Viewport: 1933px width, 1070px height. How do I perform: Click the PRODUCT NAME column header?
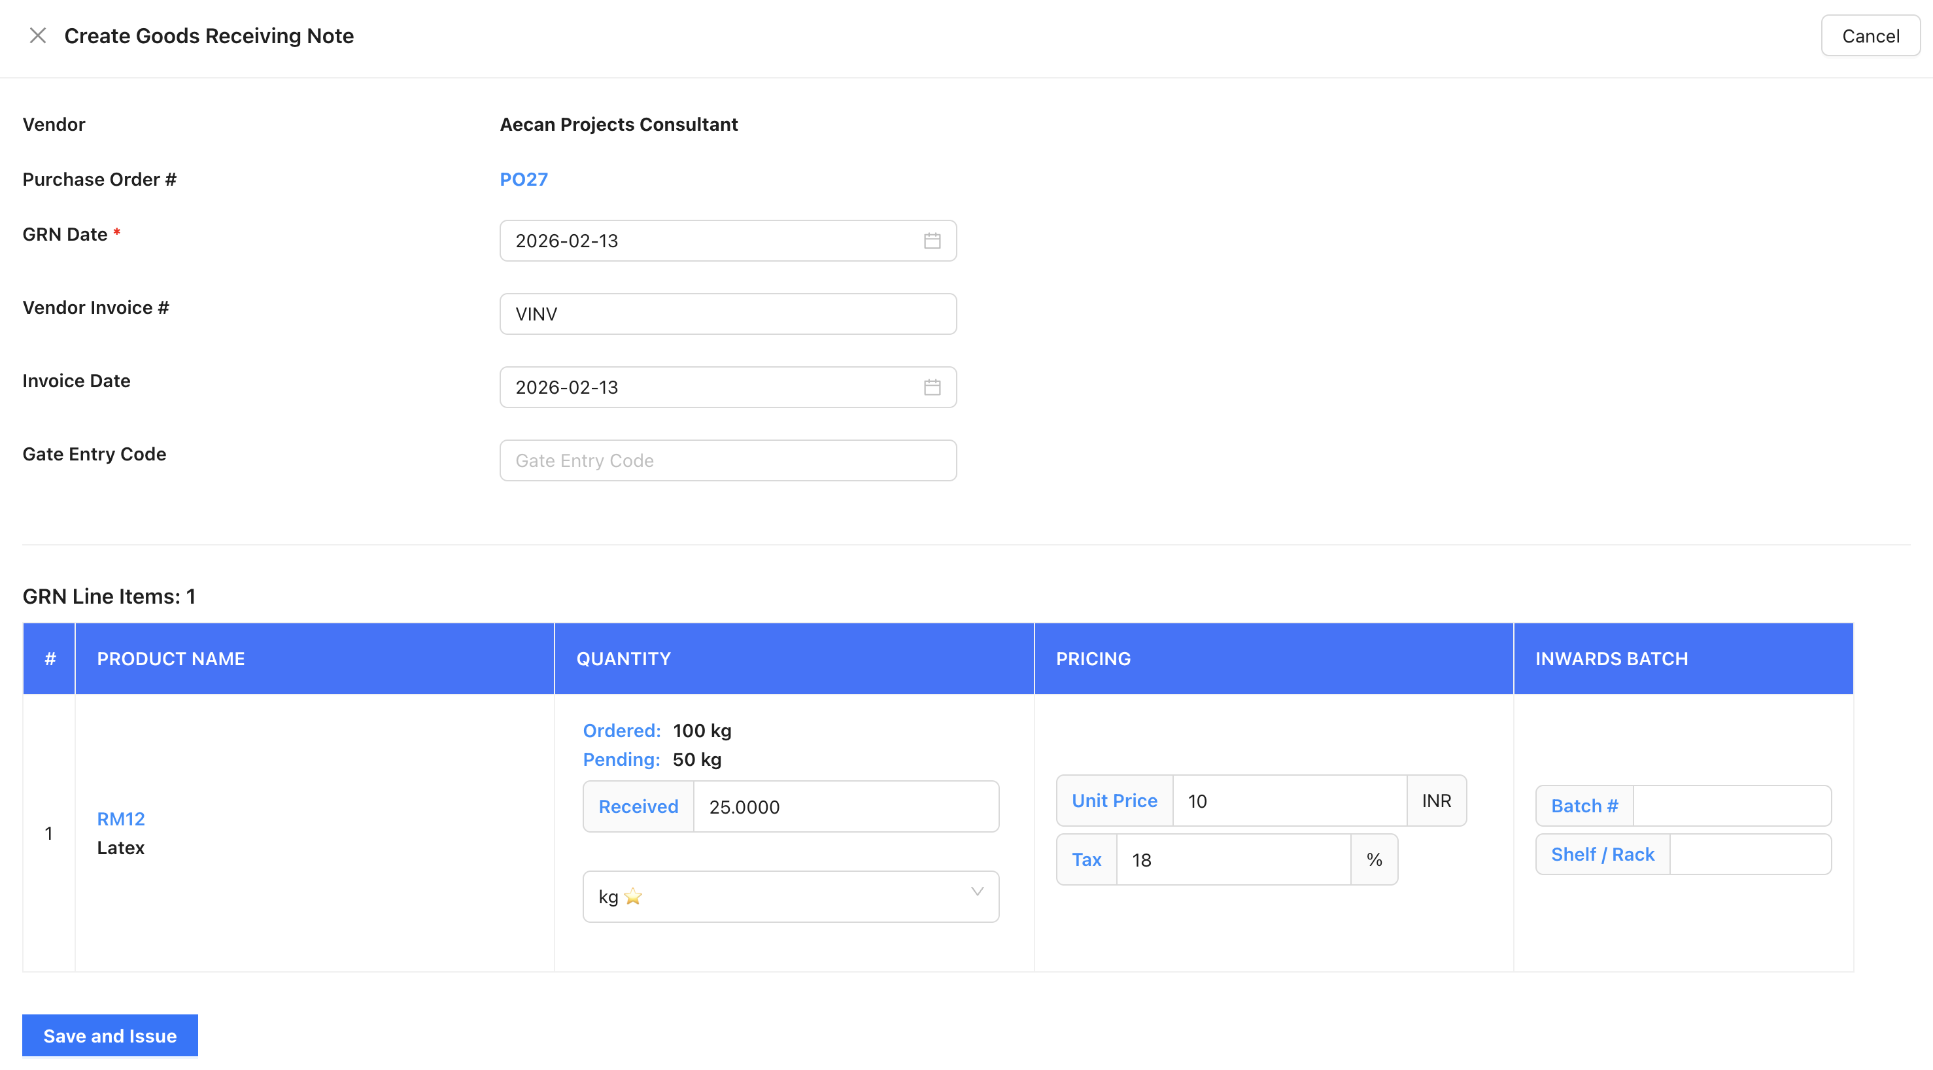click(x=170, y=659)
